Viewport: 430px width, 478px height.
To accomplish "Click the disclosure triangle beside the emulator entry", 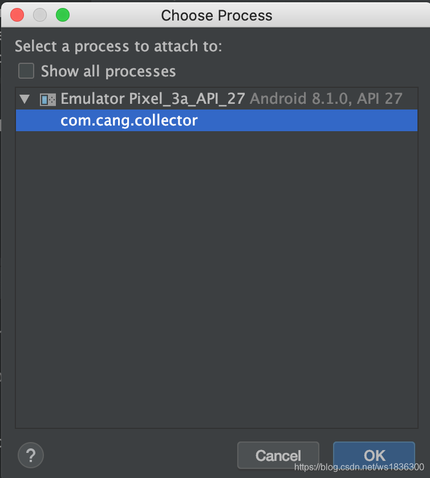I will coord(24,98).
